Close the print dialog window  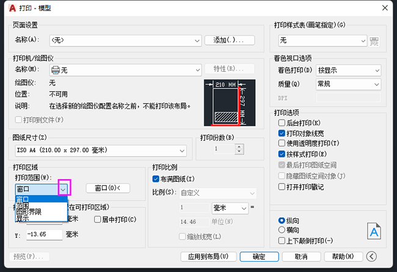coord(385,8)
